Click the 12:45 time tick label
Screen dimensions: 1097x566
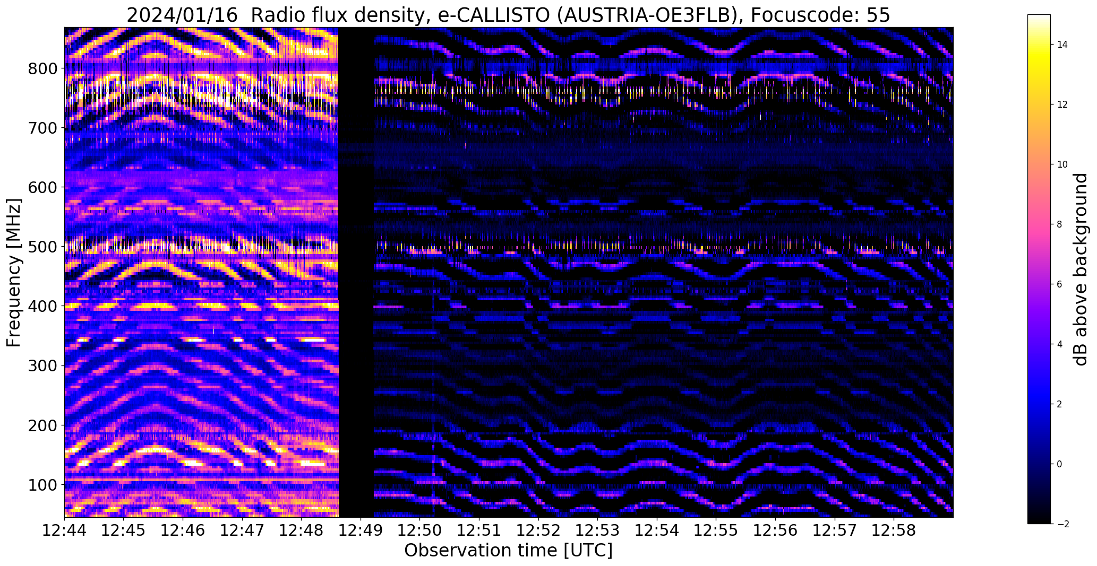tap(124, 530)
